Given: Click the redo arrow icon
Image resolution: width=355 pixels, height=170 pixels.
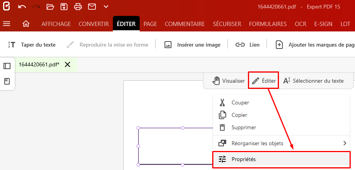Looking at the screenshot, I should [36, 7].
